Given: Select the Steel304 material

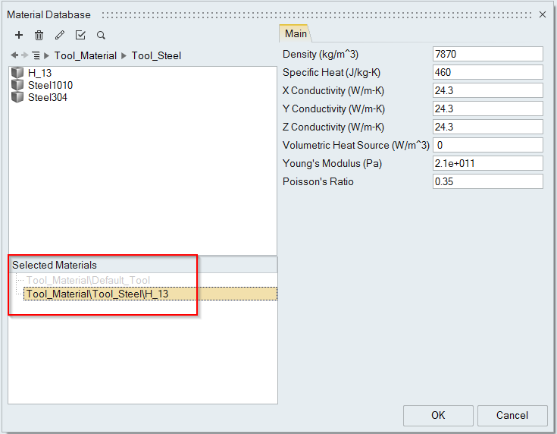Looking at the screenshot, I should [47, 97].
